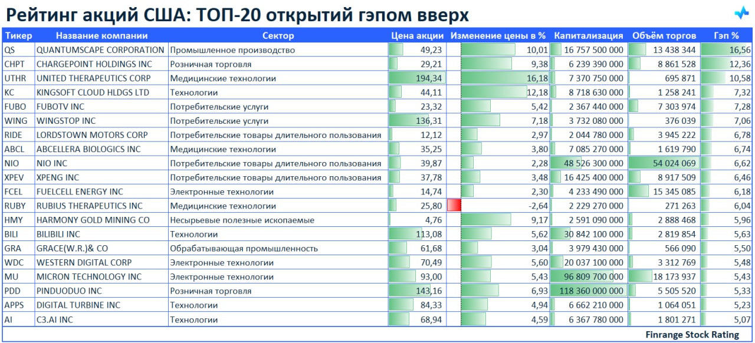Image resolution: width=755 pixels, height=343 pixels.
Task: Click company name GRACE(W.R.)& CO
Action: pos(72,248)
